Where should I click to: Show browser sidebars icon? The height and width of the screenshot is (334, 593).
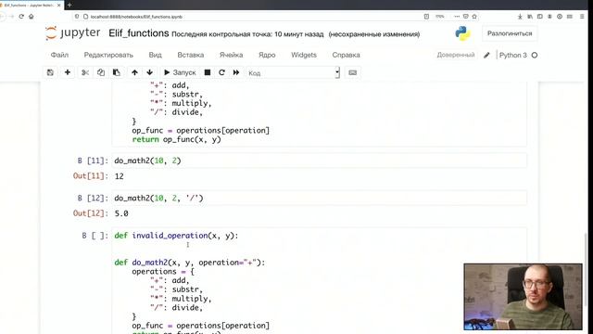tap(540, 17)
